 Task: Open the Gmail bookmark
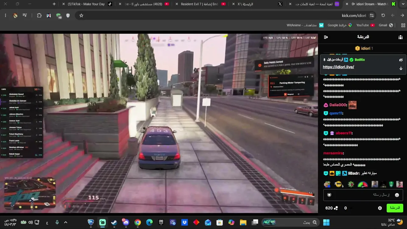click(386, 25)
